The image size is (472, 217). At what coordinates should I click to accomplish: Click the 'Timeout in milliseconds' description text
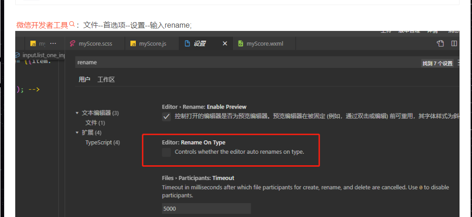[x=306, y=192]
